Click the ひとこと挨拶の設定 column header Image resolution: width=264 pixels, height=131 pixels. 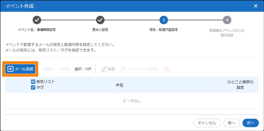[x=240, y=85]
